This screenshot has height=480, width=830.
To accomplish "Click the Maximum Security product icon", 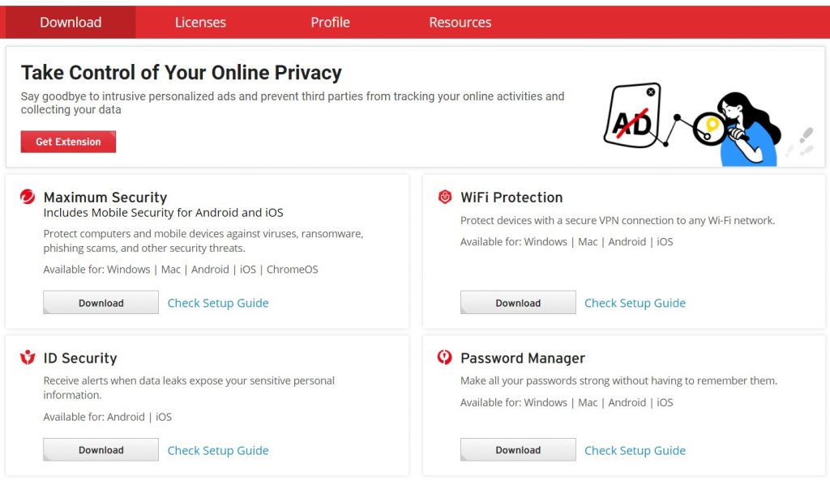I will pyautogui.click(x=28, y=197).
